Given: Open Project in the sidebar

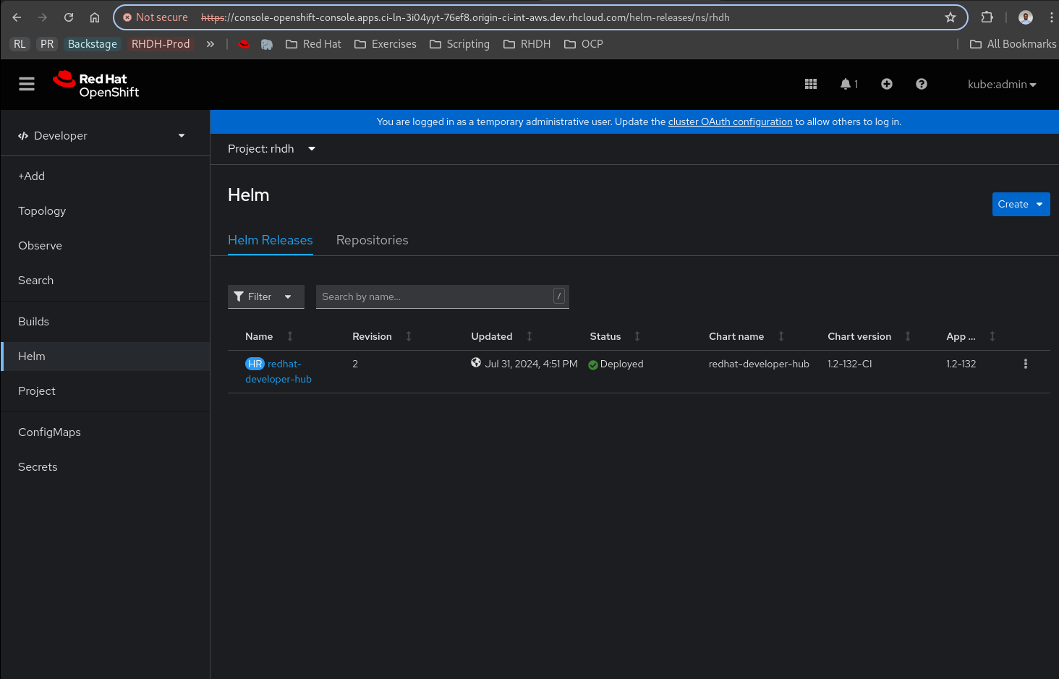Looking at the screenshot, I should pos(106,391).
